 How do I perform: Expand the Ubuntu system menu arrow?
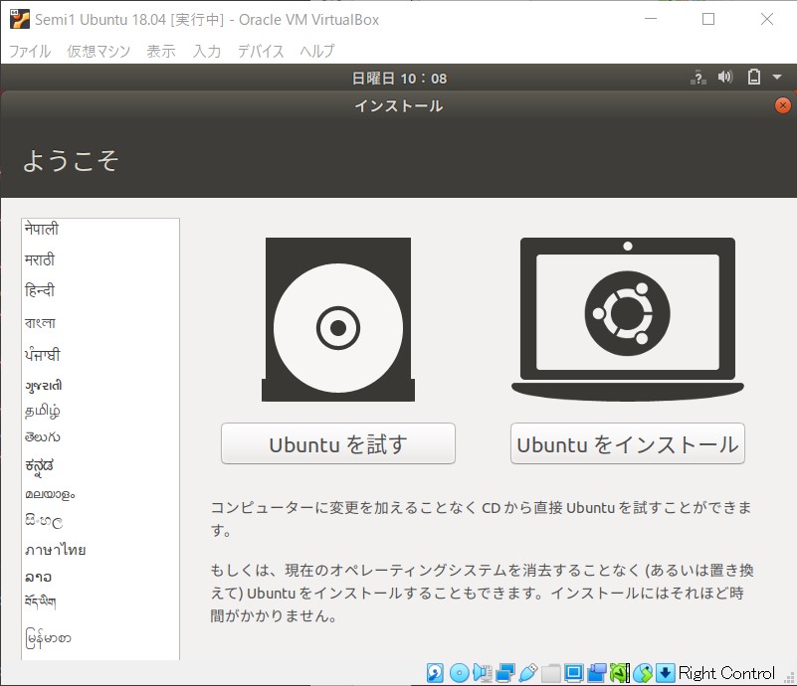point(777,78)
